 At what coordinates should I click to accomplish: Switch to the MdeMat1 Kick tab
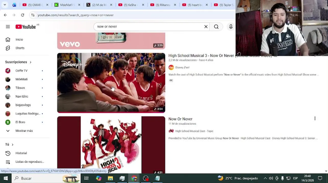tap(67, 5)
